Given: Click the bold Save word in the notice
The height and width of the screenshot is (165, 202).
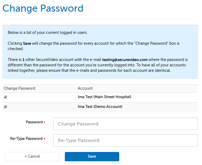Looking at the screenshot, I should pos(27,43).
